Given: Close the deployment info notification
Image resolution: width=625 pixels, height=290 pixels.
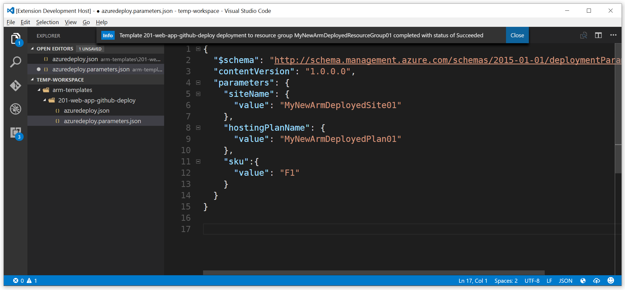Looking at the screenshot, I should click(x=517, y=35).
